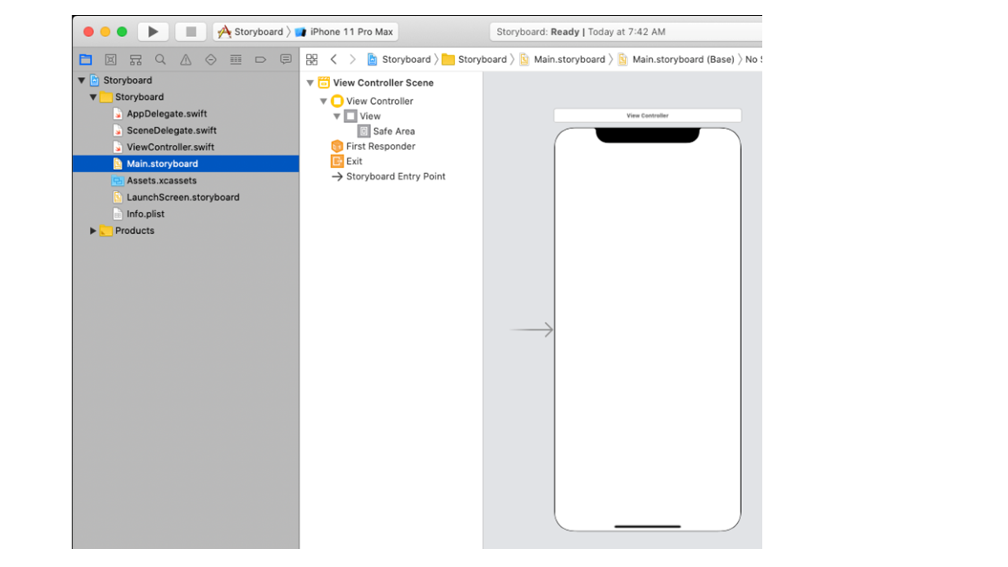
Task: Click Main.storyboard in the jump bar
Action: 569,60
